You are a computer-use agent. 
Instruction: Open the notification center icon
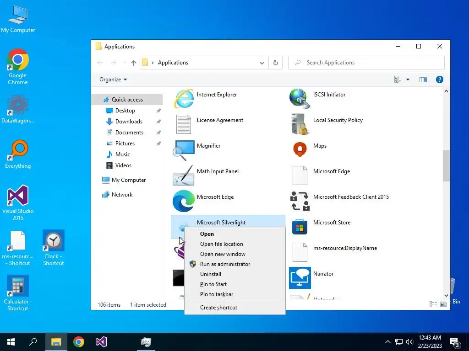[x=455, y=342]
